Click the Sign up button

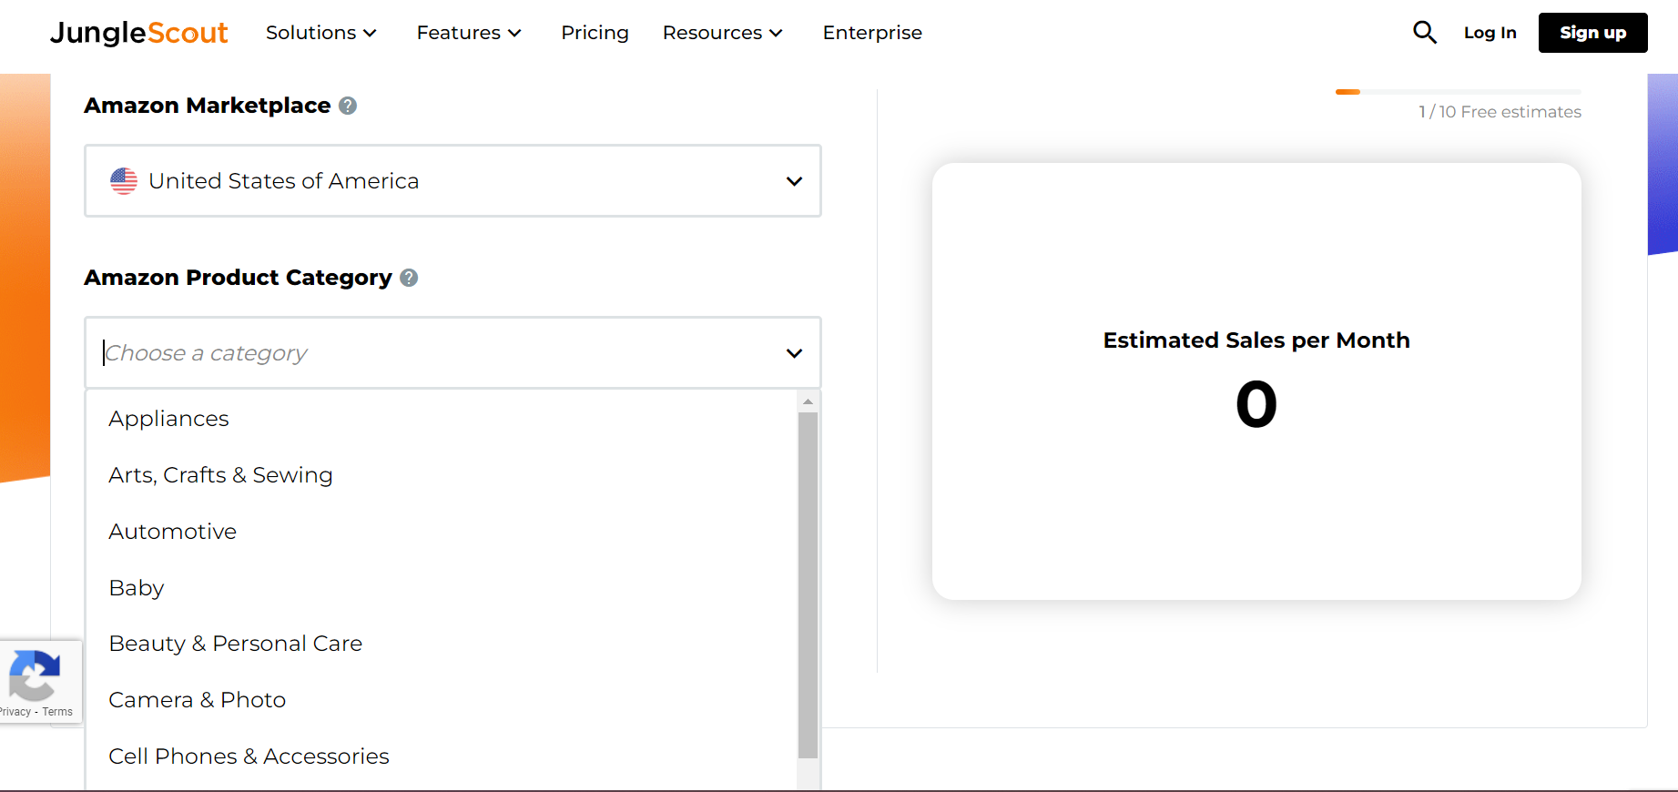1592,33
